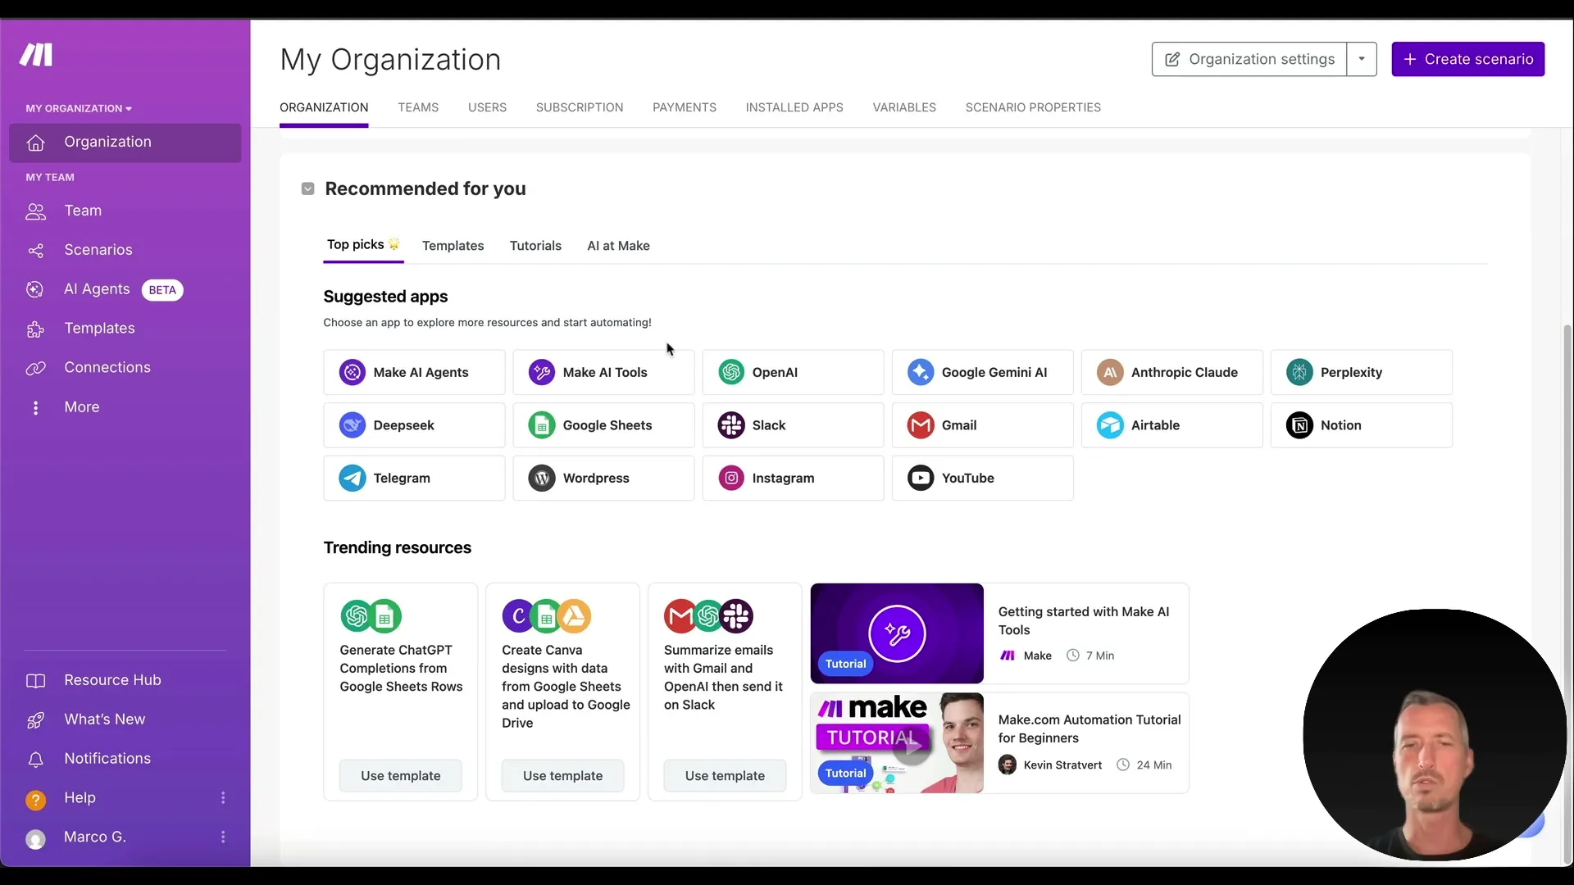Viewport: 1574px width, 885px height.
Task: Open Connections in the sidebar
Action: pyautogui.click(x=107, y=367)
